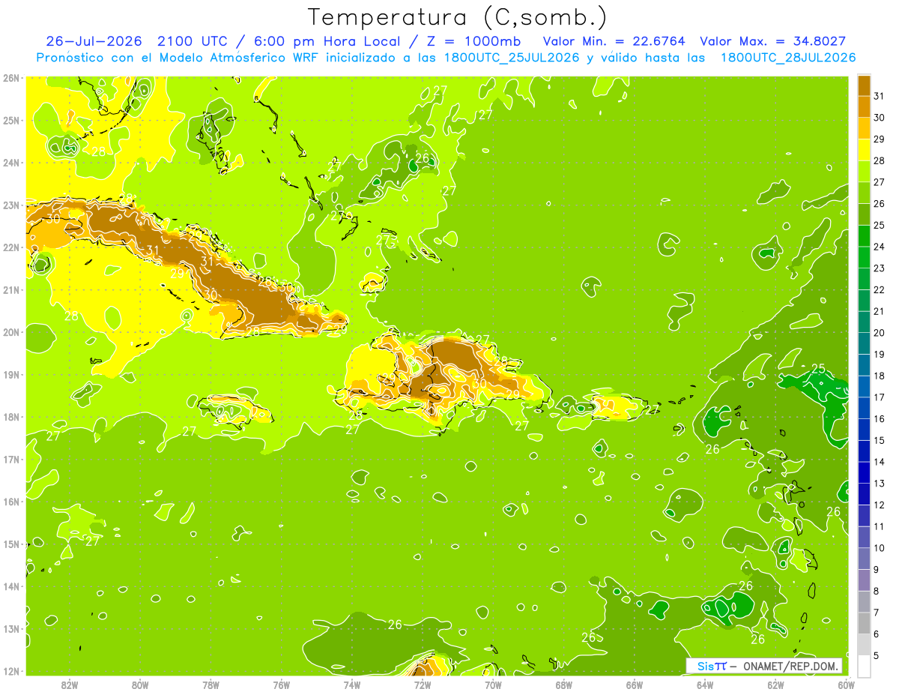Click the '12N' latitude axis label

[11, 671]
